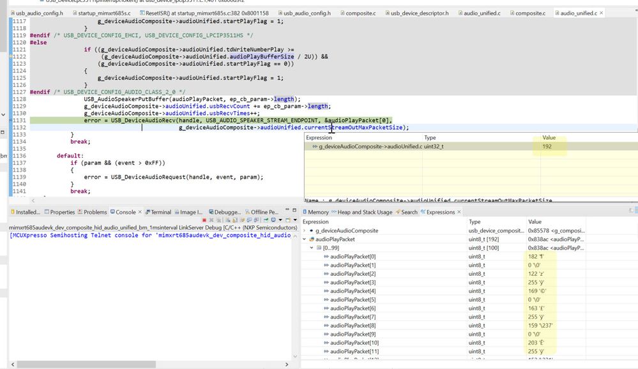The width and height of the screenshot is (638, 369).
Task: Open the Open Console dropdown arrow
Action: [x=295, y=220]
